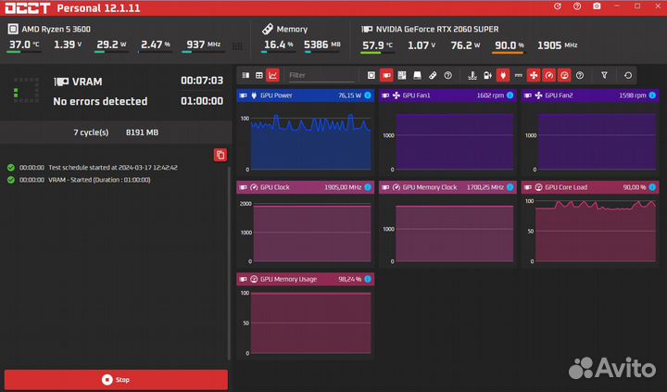Click the log panel vertical scrollbar

230,263
